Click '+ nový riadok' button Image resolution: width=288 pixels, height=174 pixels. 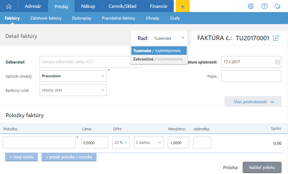[21, 157]
